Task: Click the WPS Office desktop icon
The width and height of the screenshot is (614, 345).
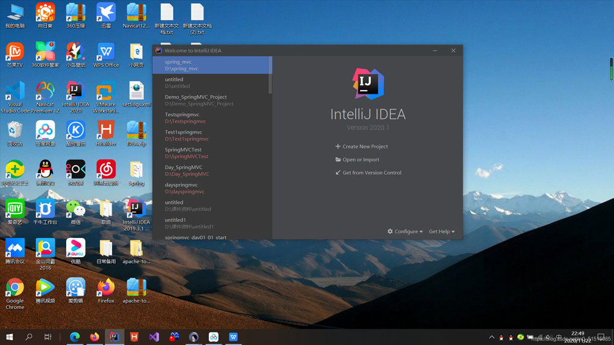Action: (106, 52)
